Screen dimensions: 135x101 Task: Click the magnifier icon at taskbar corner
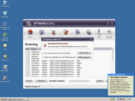click(x=133, y=99)
